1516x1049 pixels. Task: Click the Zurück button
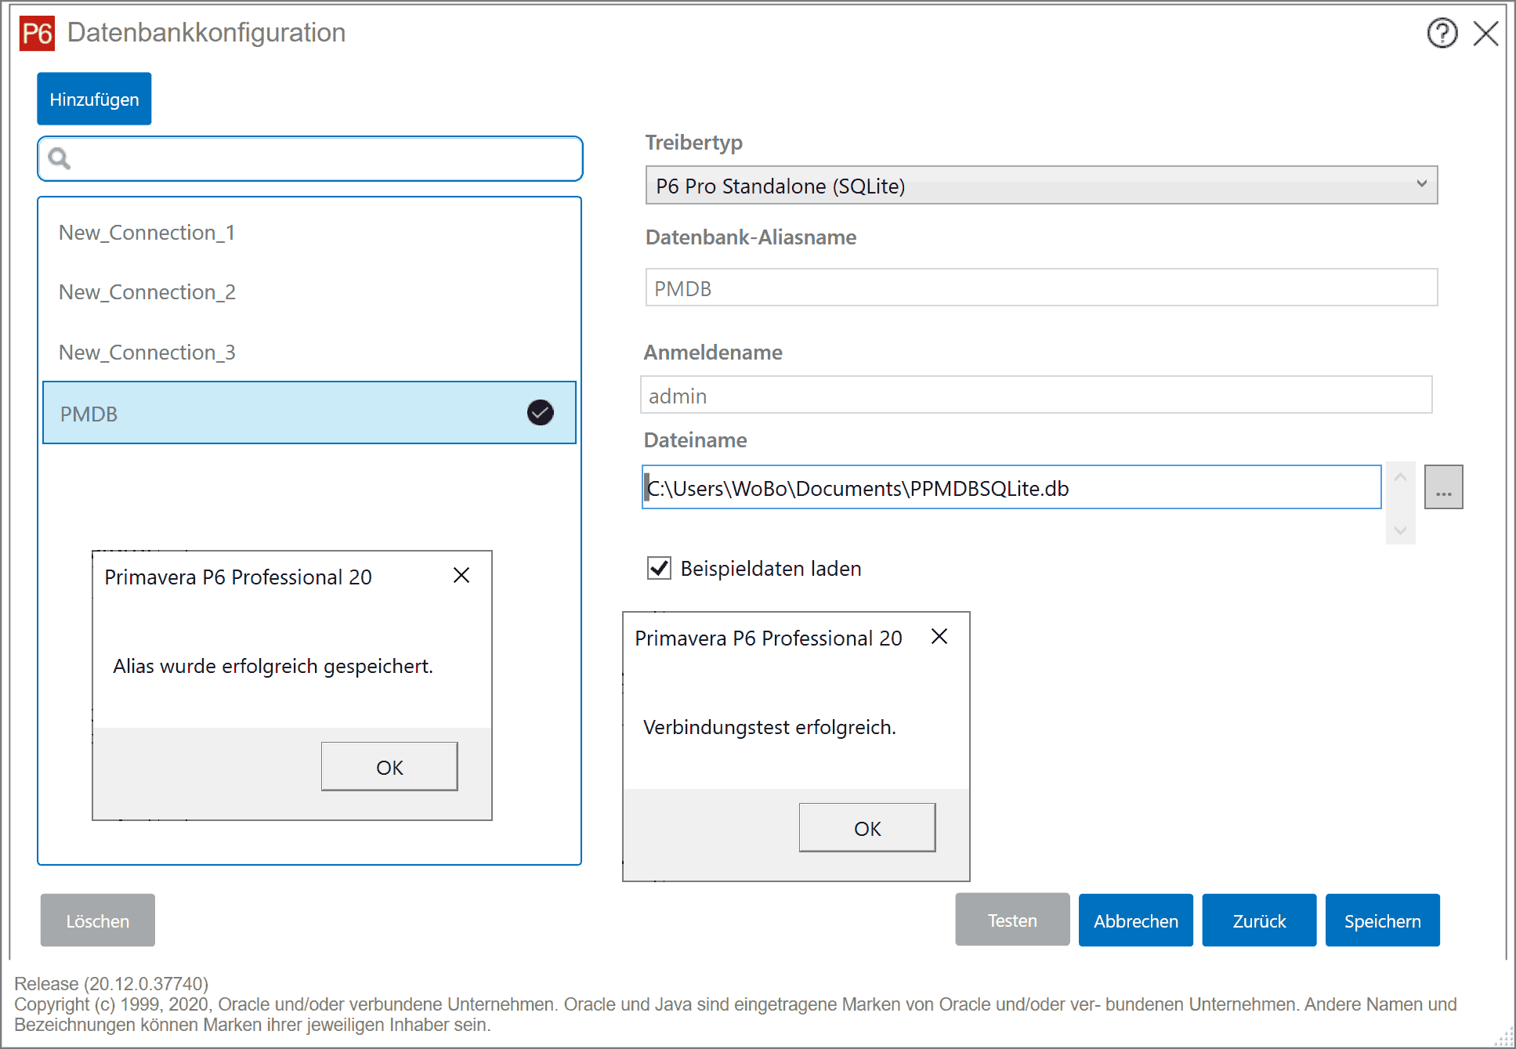1258,921
